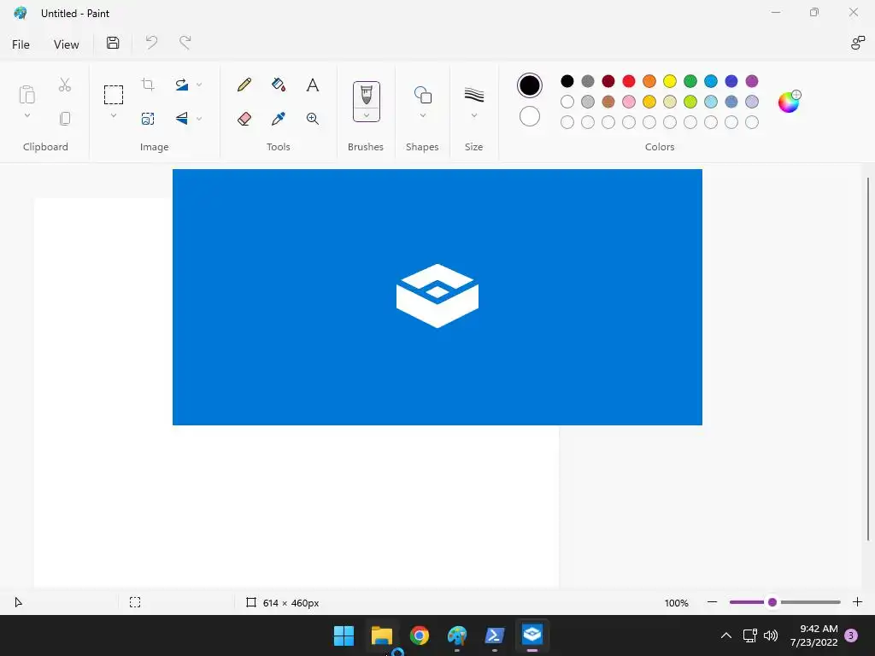The height and width of the screenshot is (656, 875).
Task: Open the Shapes gallery icon
Action: coord(422,95)
